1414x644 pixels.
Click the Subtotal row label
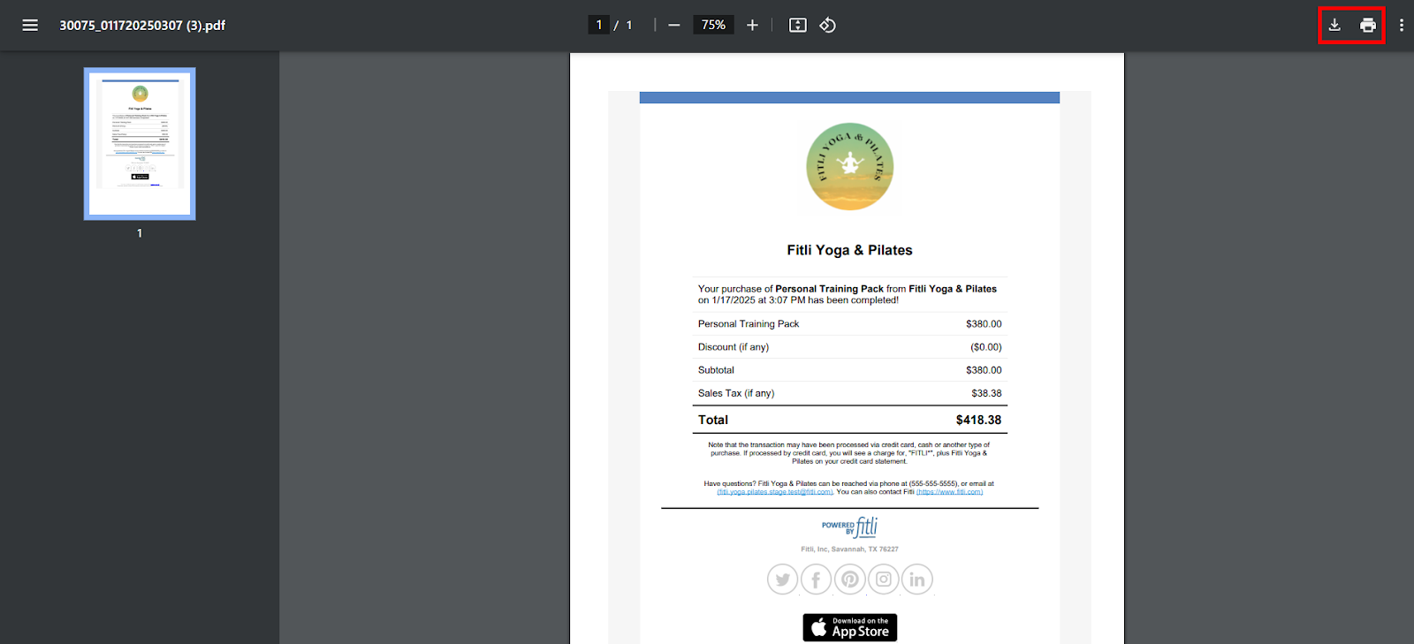click(x=716, y=370)
